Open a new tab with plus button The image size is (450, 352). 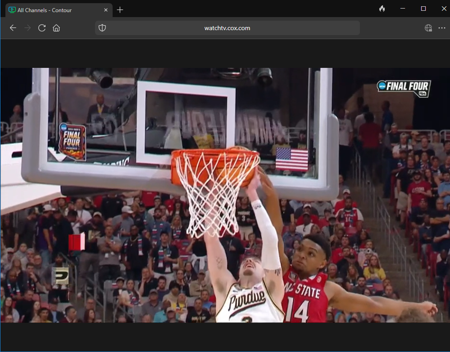pos(120,10)
